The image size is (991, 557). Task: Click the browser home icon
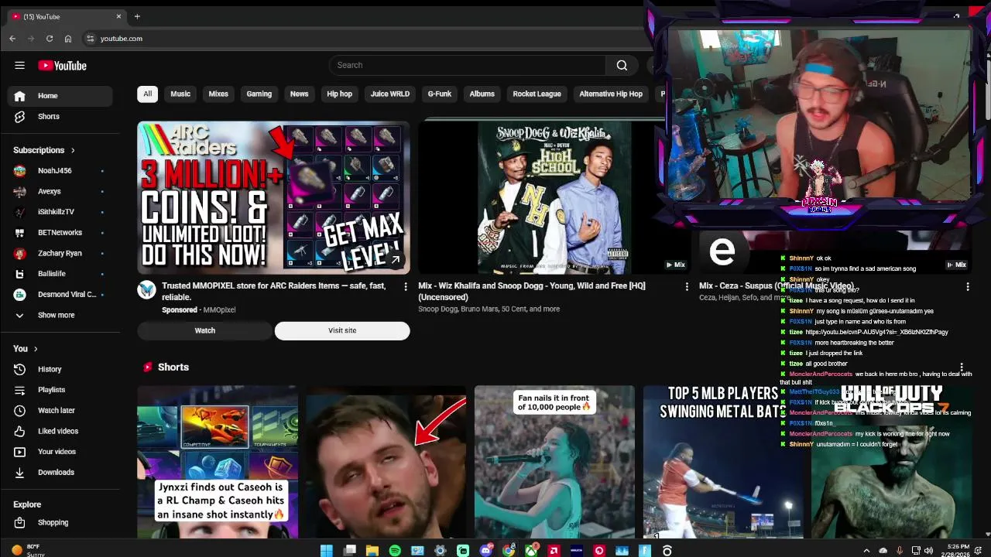click(68, 39)
